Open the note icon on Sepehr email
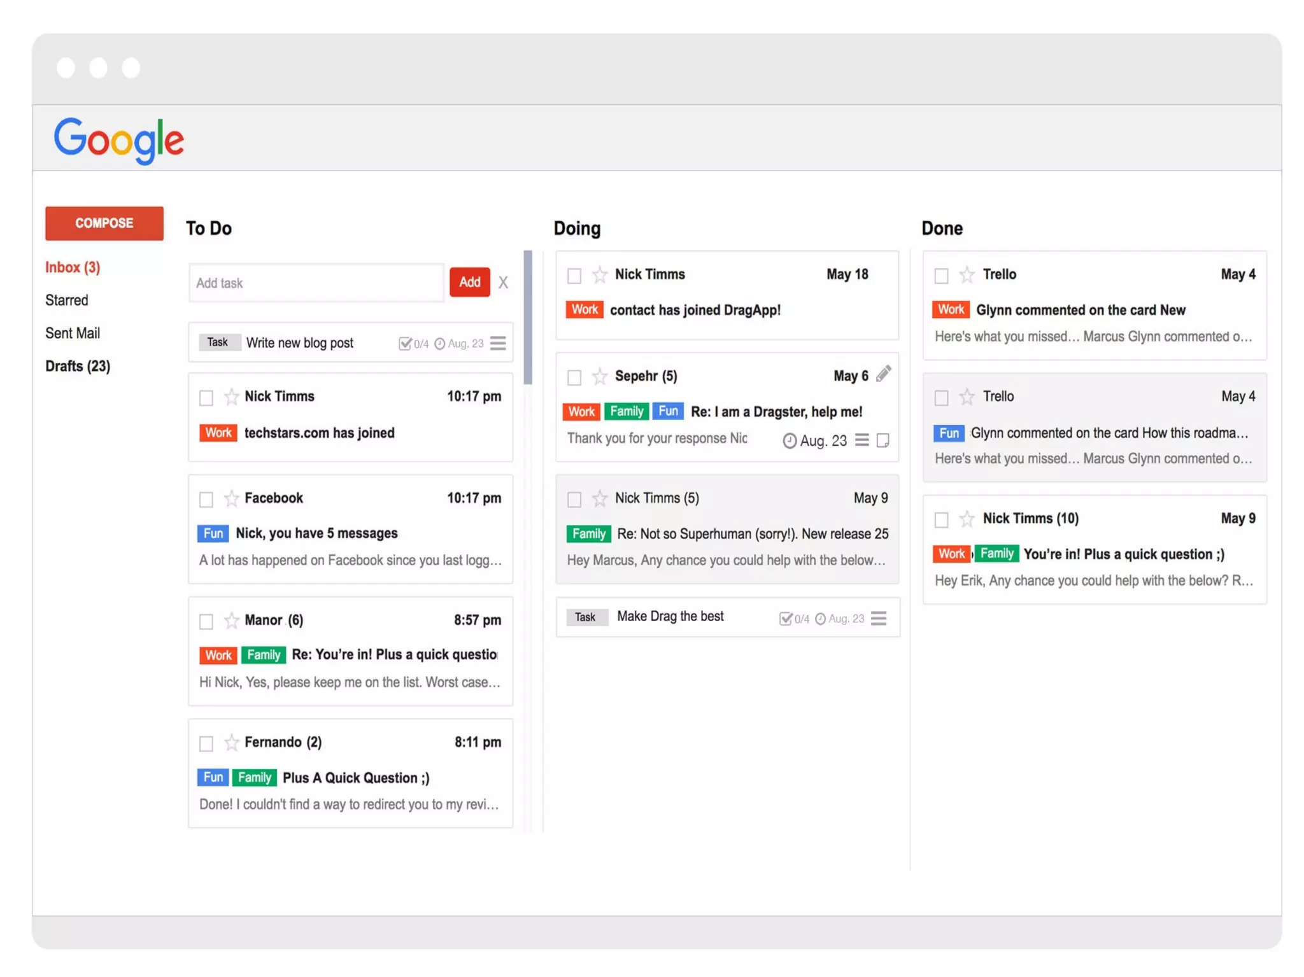Viewport: 1304px width, 977px height. (882, 440)
